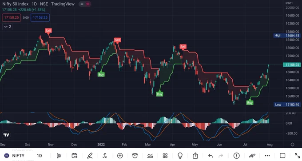This screenshot has width=302, height=161.
Task: Open the three-dot more options menu
Action: tap(267, 156)
